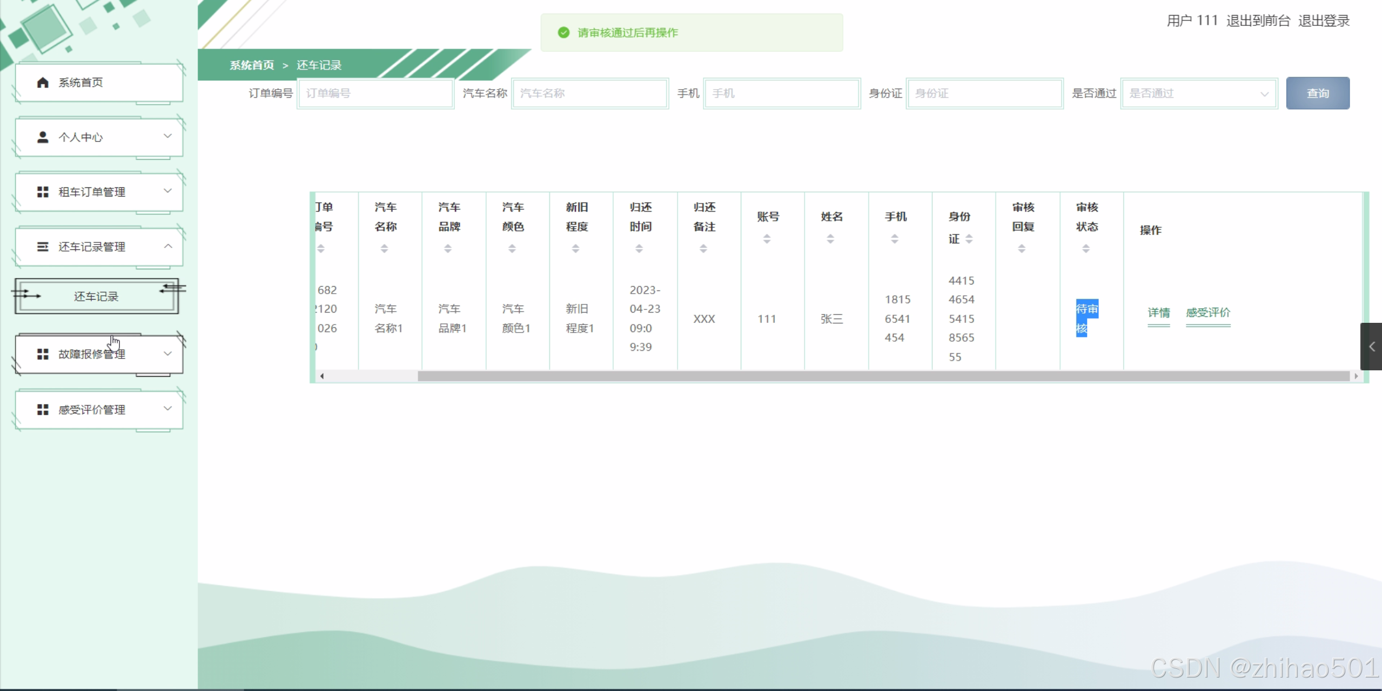The image size is (1382, 691).
Task: Click sort arrows under 归还时间 column
Action: coord(639,248)
